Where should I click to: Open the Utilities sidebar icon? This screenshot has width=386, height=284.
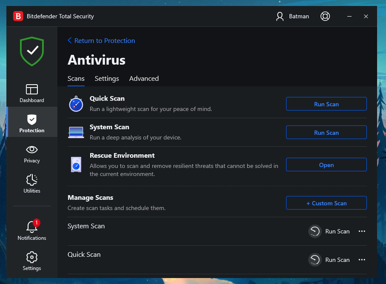(32, 180)
